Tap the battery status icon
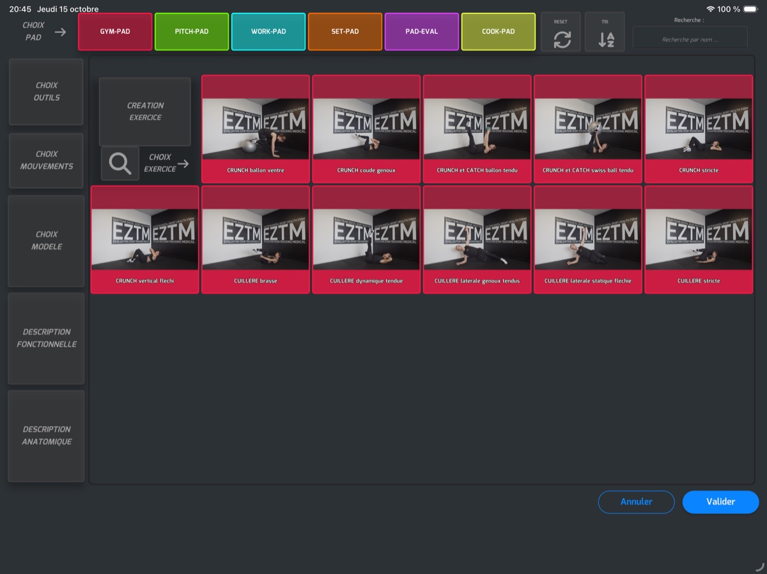This screenshot has height=574, width=767. pyautogui.click(x=750, y=9)
